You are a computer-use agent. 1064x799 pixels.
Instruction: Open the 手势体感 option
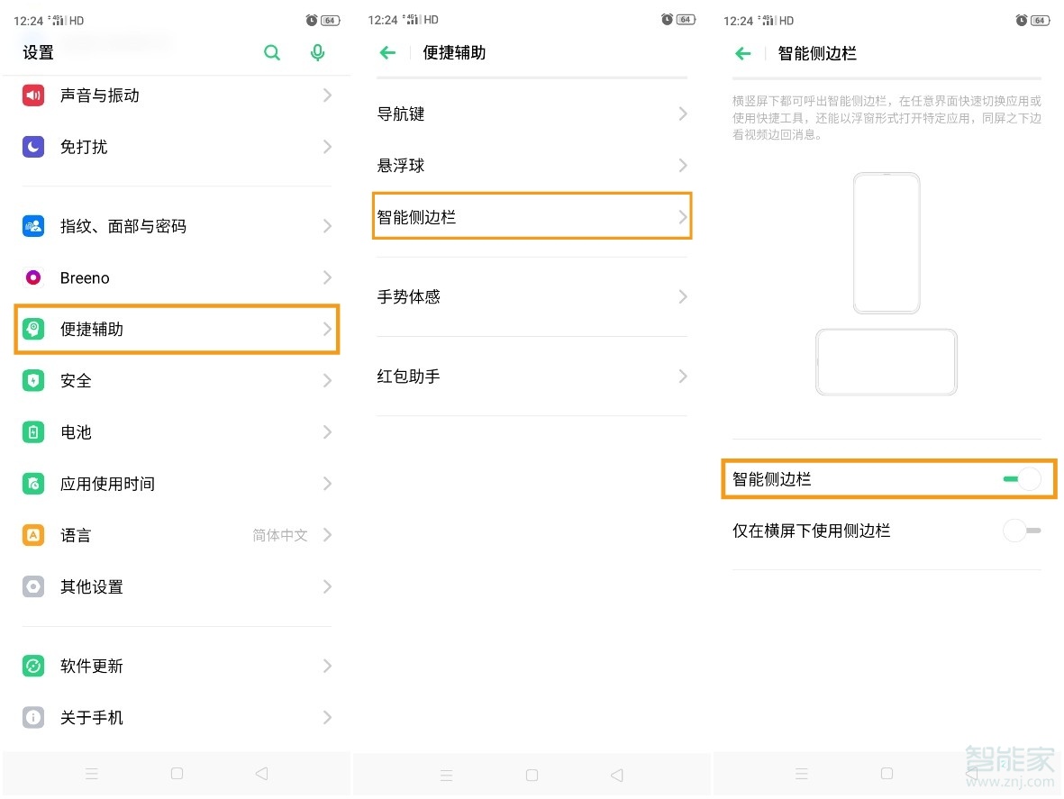pyautogui.click(x=532, y=296)
